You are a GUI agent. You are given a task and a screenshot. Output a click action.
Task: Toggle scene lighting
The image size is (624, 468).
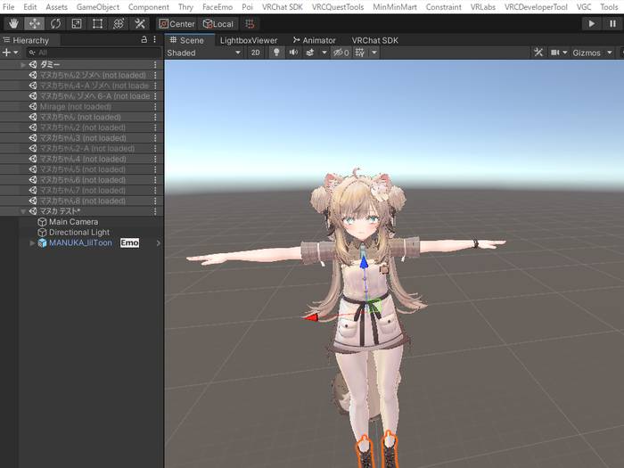(x=276, y=53)
